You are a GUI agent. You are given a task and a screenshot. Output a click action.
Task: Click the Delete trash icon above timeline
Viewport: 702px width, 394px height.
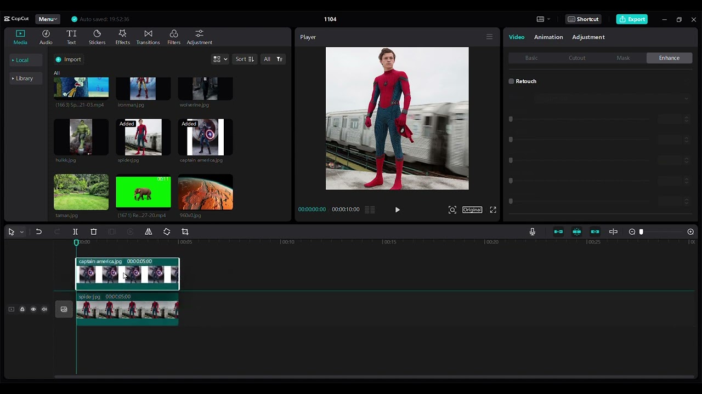coord(94,232)
